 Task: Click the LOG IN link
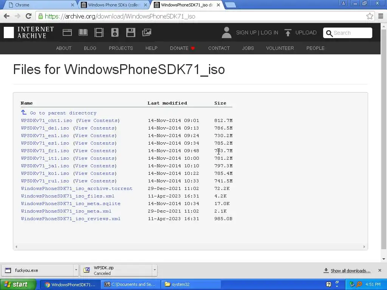(x=269, y=32)
